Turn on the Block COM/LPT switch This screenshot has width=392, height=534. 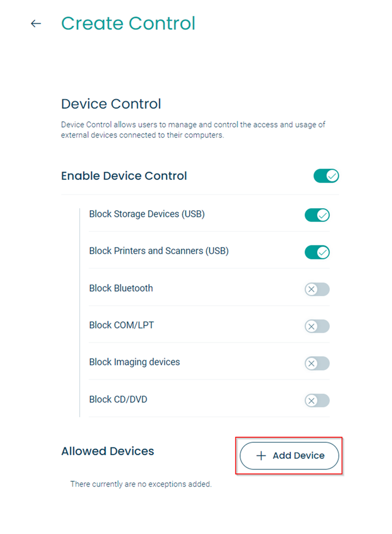317,326
